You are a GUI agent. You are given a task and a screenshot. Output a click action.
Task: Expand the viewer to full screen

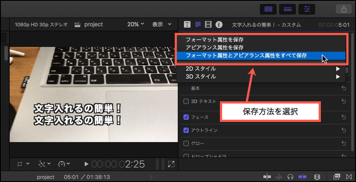point(171,164)
